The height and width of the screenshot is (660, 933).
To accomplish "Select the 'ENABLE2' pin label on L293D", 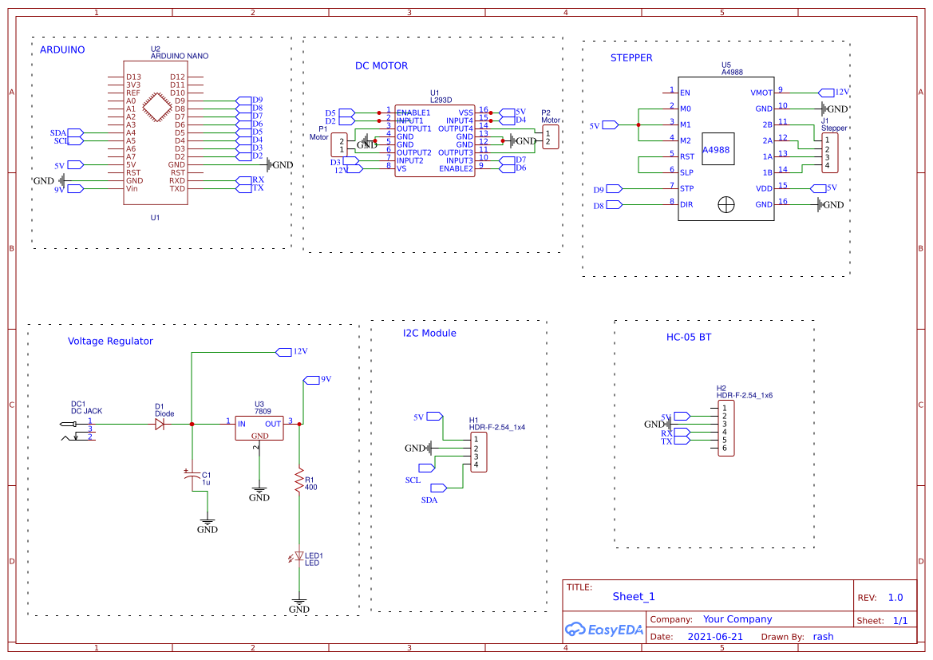I will (456, 169).
